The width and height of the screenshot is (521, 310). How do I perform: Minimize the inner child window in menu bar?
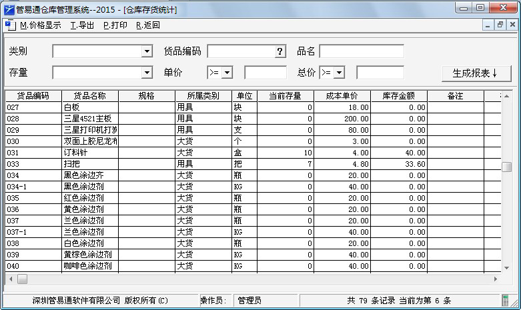(488, 25)
